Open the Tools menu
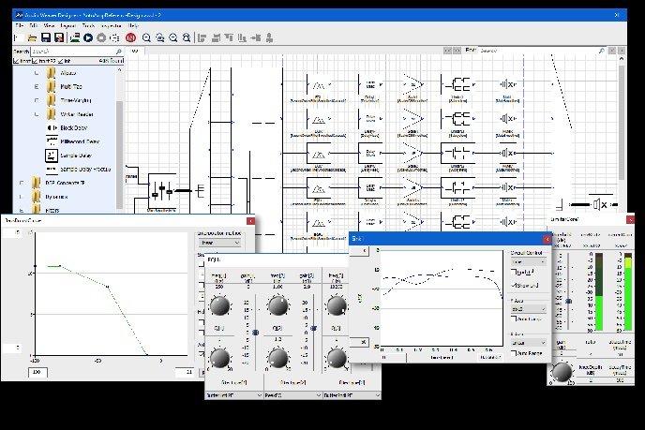Viewport: 645px width, 430px height. (x=88, y=25)
